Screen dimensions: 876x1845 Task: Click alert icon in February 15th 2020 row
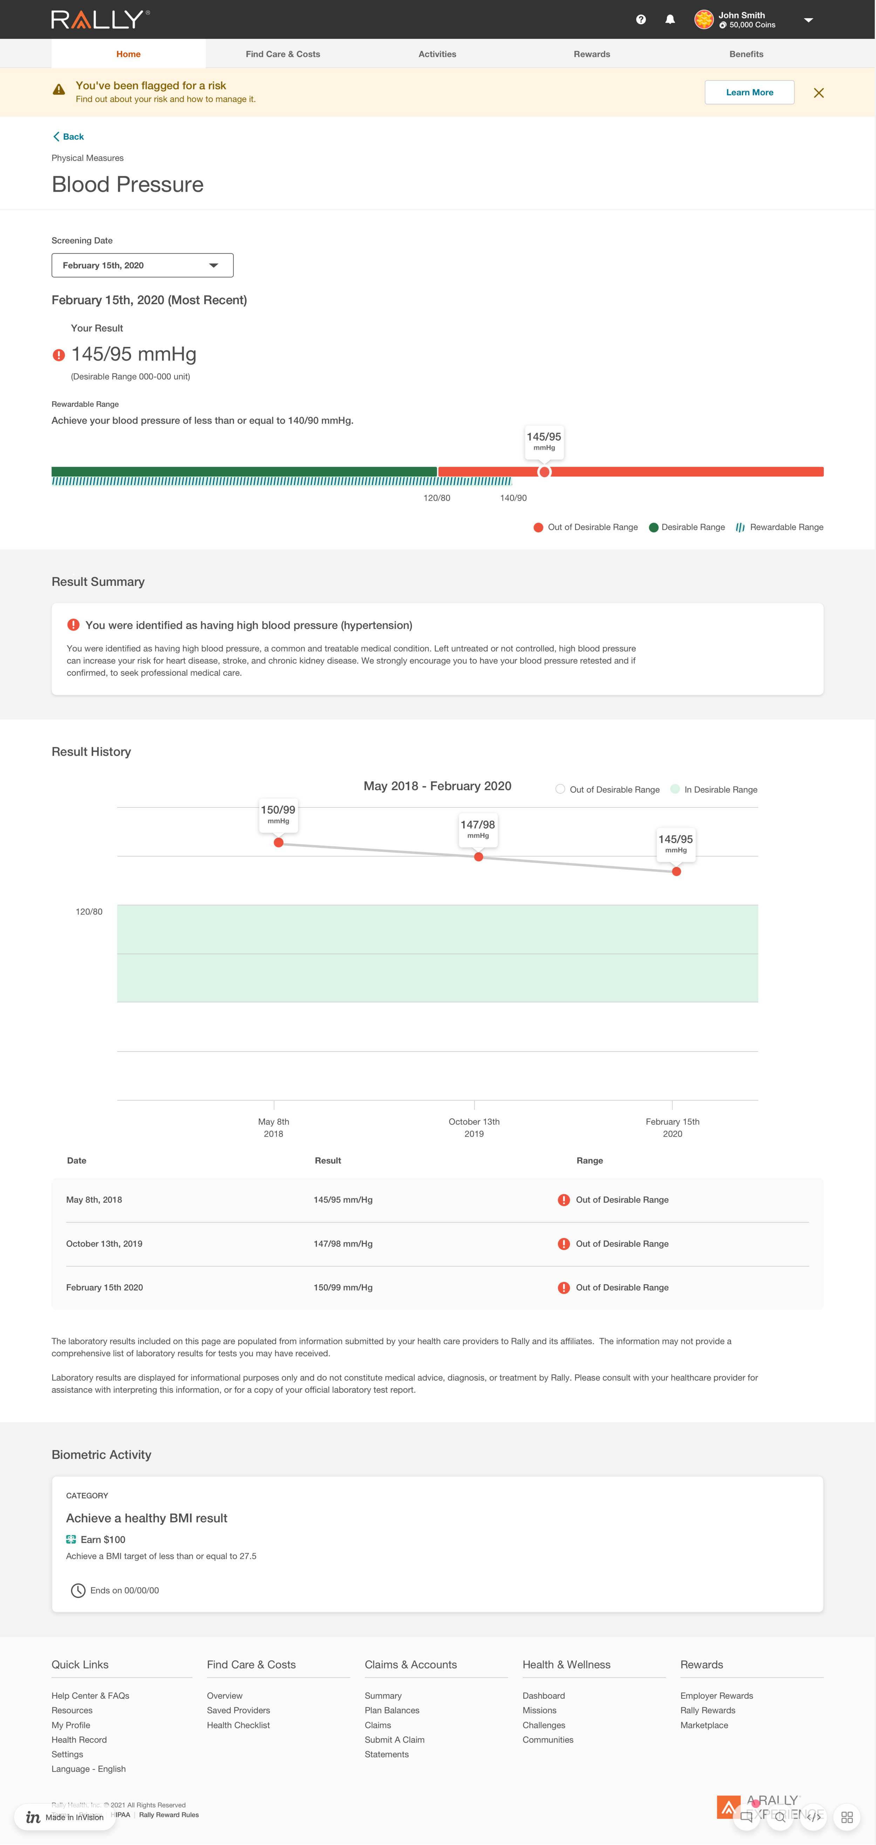[564, 1287]
